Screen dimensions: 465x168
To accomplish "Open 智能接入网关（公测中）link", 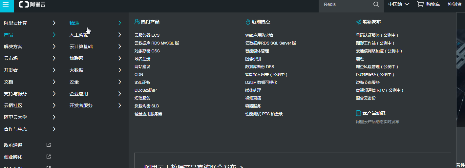I will (267, 75).
